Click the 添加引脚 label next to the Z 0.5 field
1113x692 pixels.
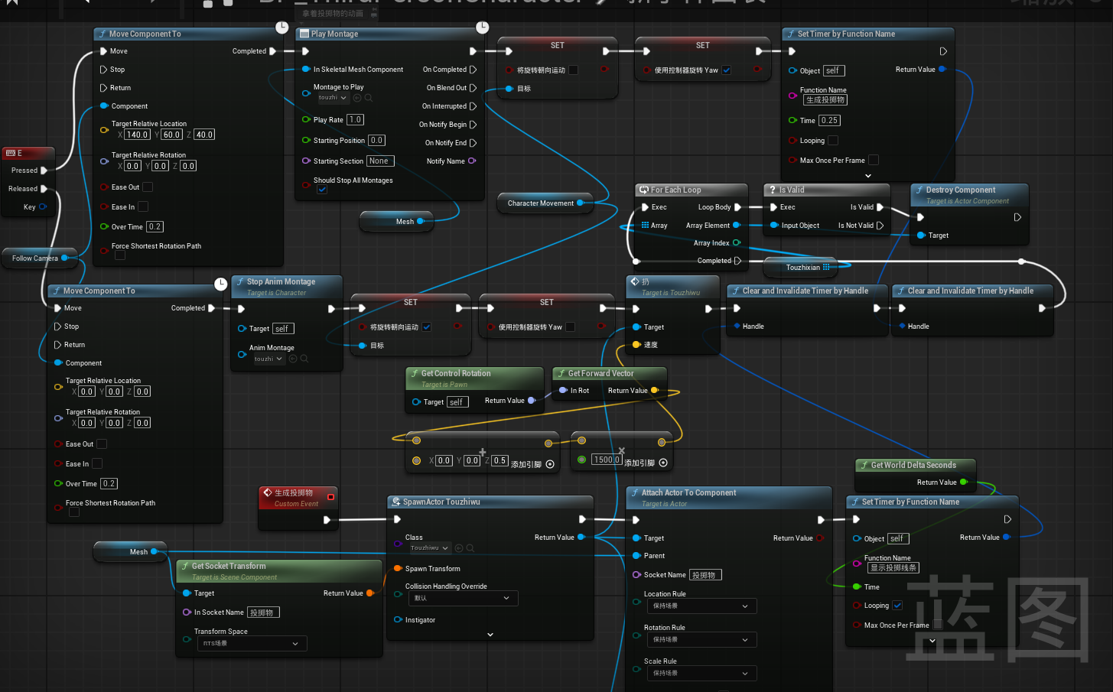tap(526, 464)
